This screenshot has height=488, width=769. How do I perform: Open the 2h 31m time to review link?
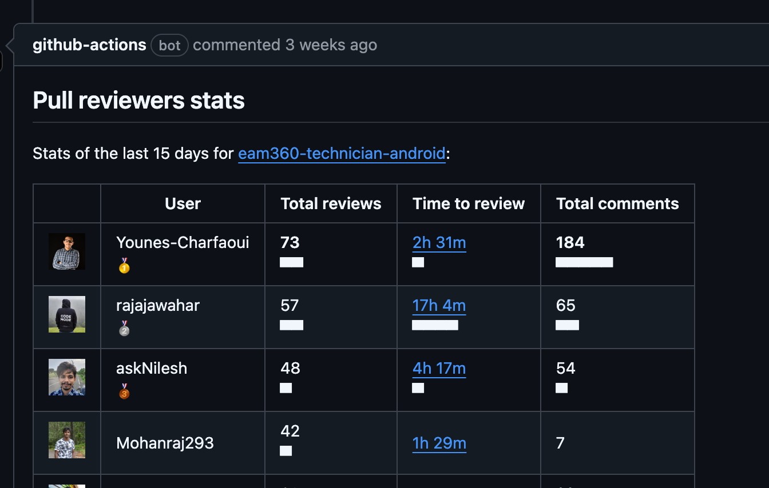(439, 243)
